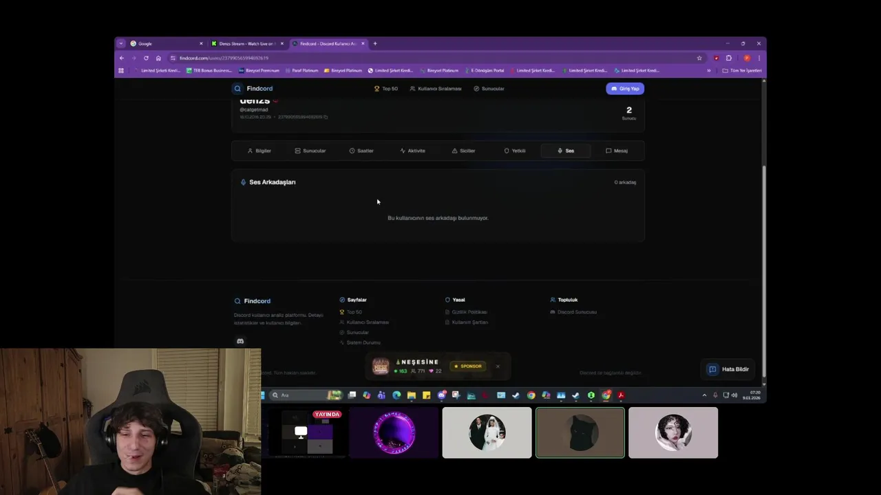Click the Giriş Yap login button

coord(625,89)
